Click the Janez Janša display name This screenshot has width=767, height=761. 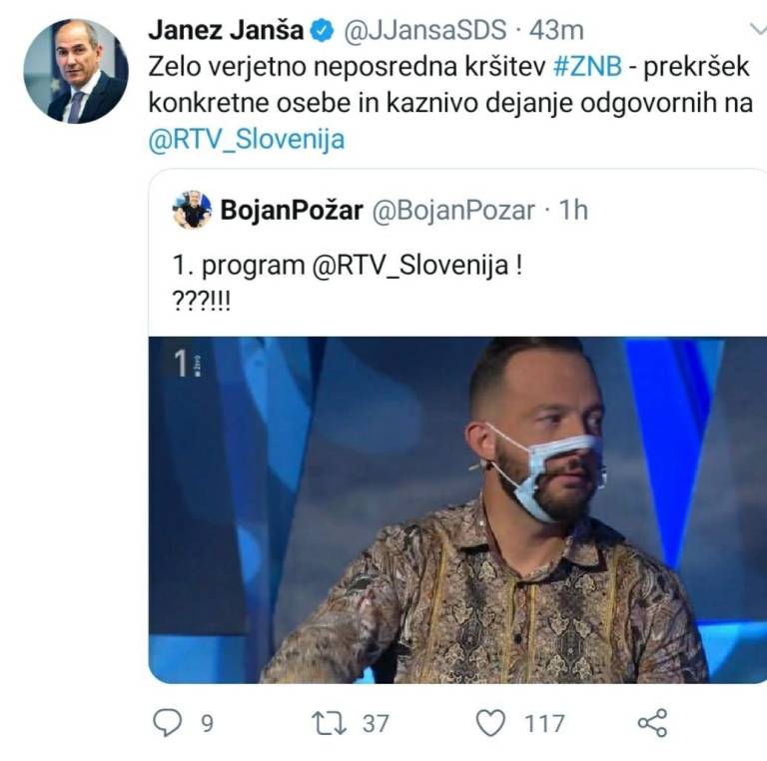pyautogui.click(x=226, y=30)
